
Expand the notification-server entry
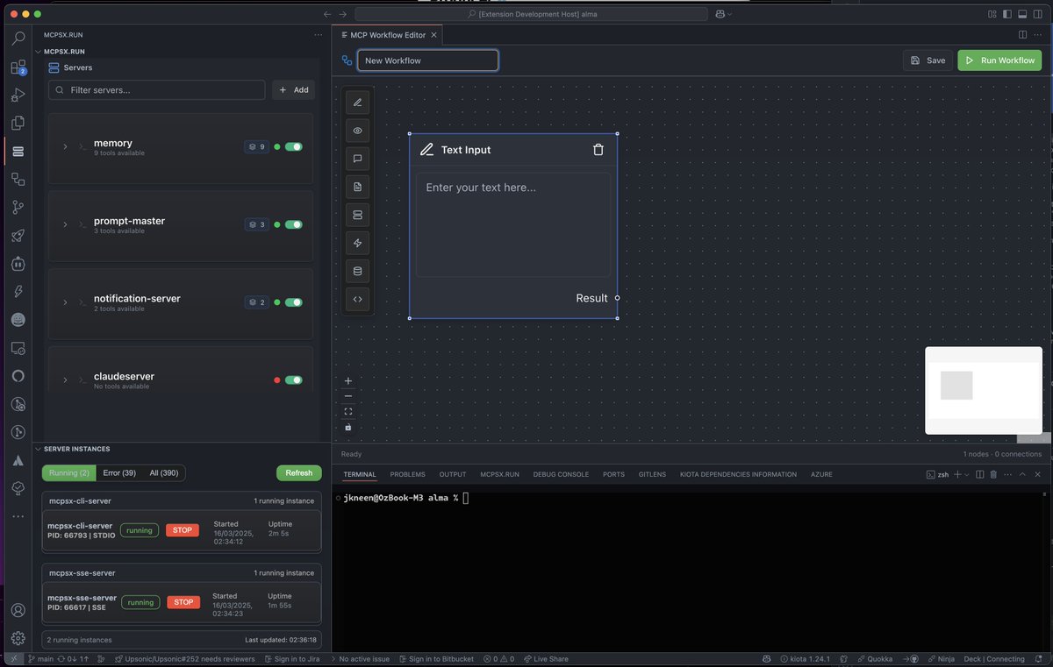[x=65, y=302]
